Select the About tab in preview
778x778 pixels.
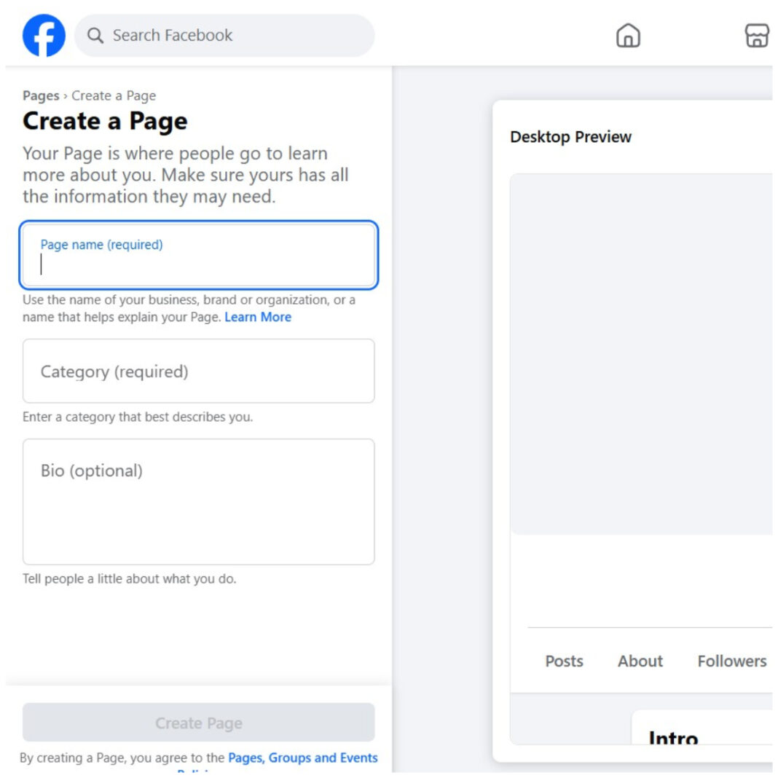(640, 661)
